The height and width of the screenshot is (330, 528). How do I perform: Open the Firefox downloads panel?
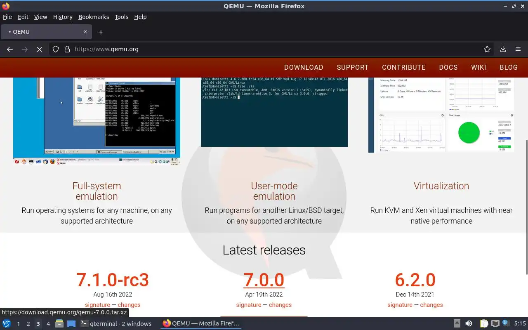(x=503, y=49)
